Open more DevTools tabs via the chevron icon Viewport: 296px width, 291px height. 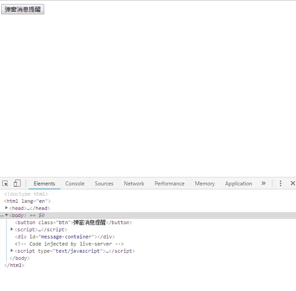pos(263,183)
